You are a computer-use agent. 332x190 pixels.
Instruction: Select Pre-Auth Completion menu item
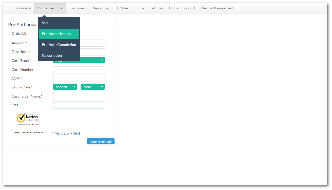[59, 45]
